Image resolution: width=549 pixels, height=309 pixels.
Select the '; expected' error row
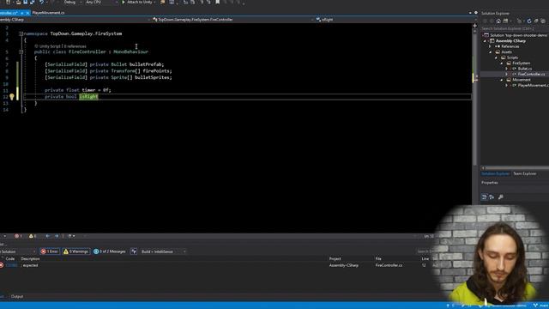pos(217,265)
